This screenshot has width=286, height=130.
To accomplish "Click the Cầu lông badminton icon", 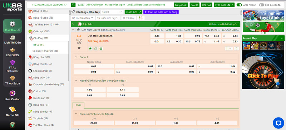I will [30, 38].
